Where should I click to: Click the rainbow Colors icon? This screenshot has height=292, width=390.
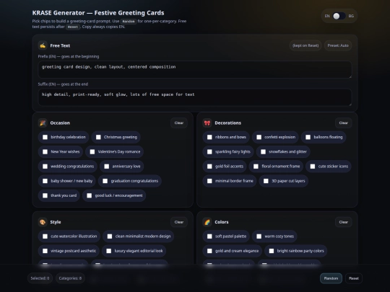[207, 222]
